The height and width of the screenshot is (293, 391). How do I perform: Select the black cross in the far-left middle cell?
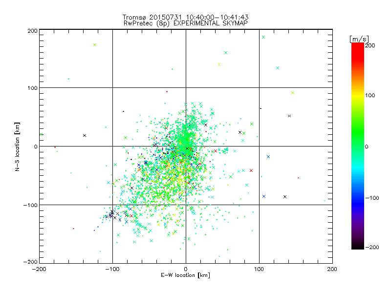[x=85, y=136]
